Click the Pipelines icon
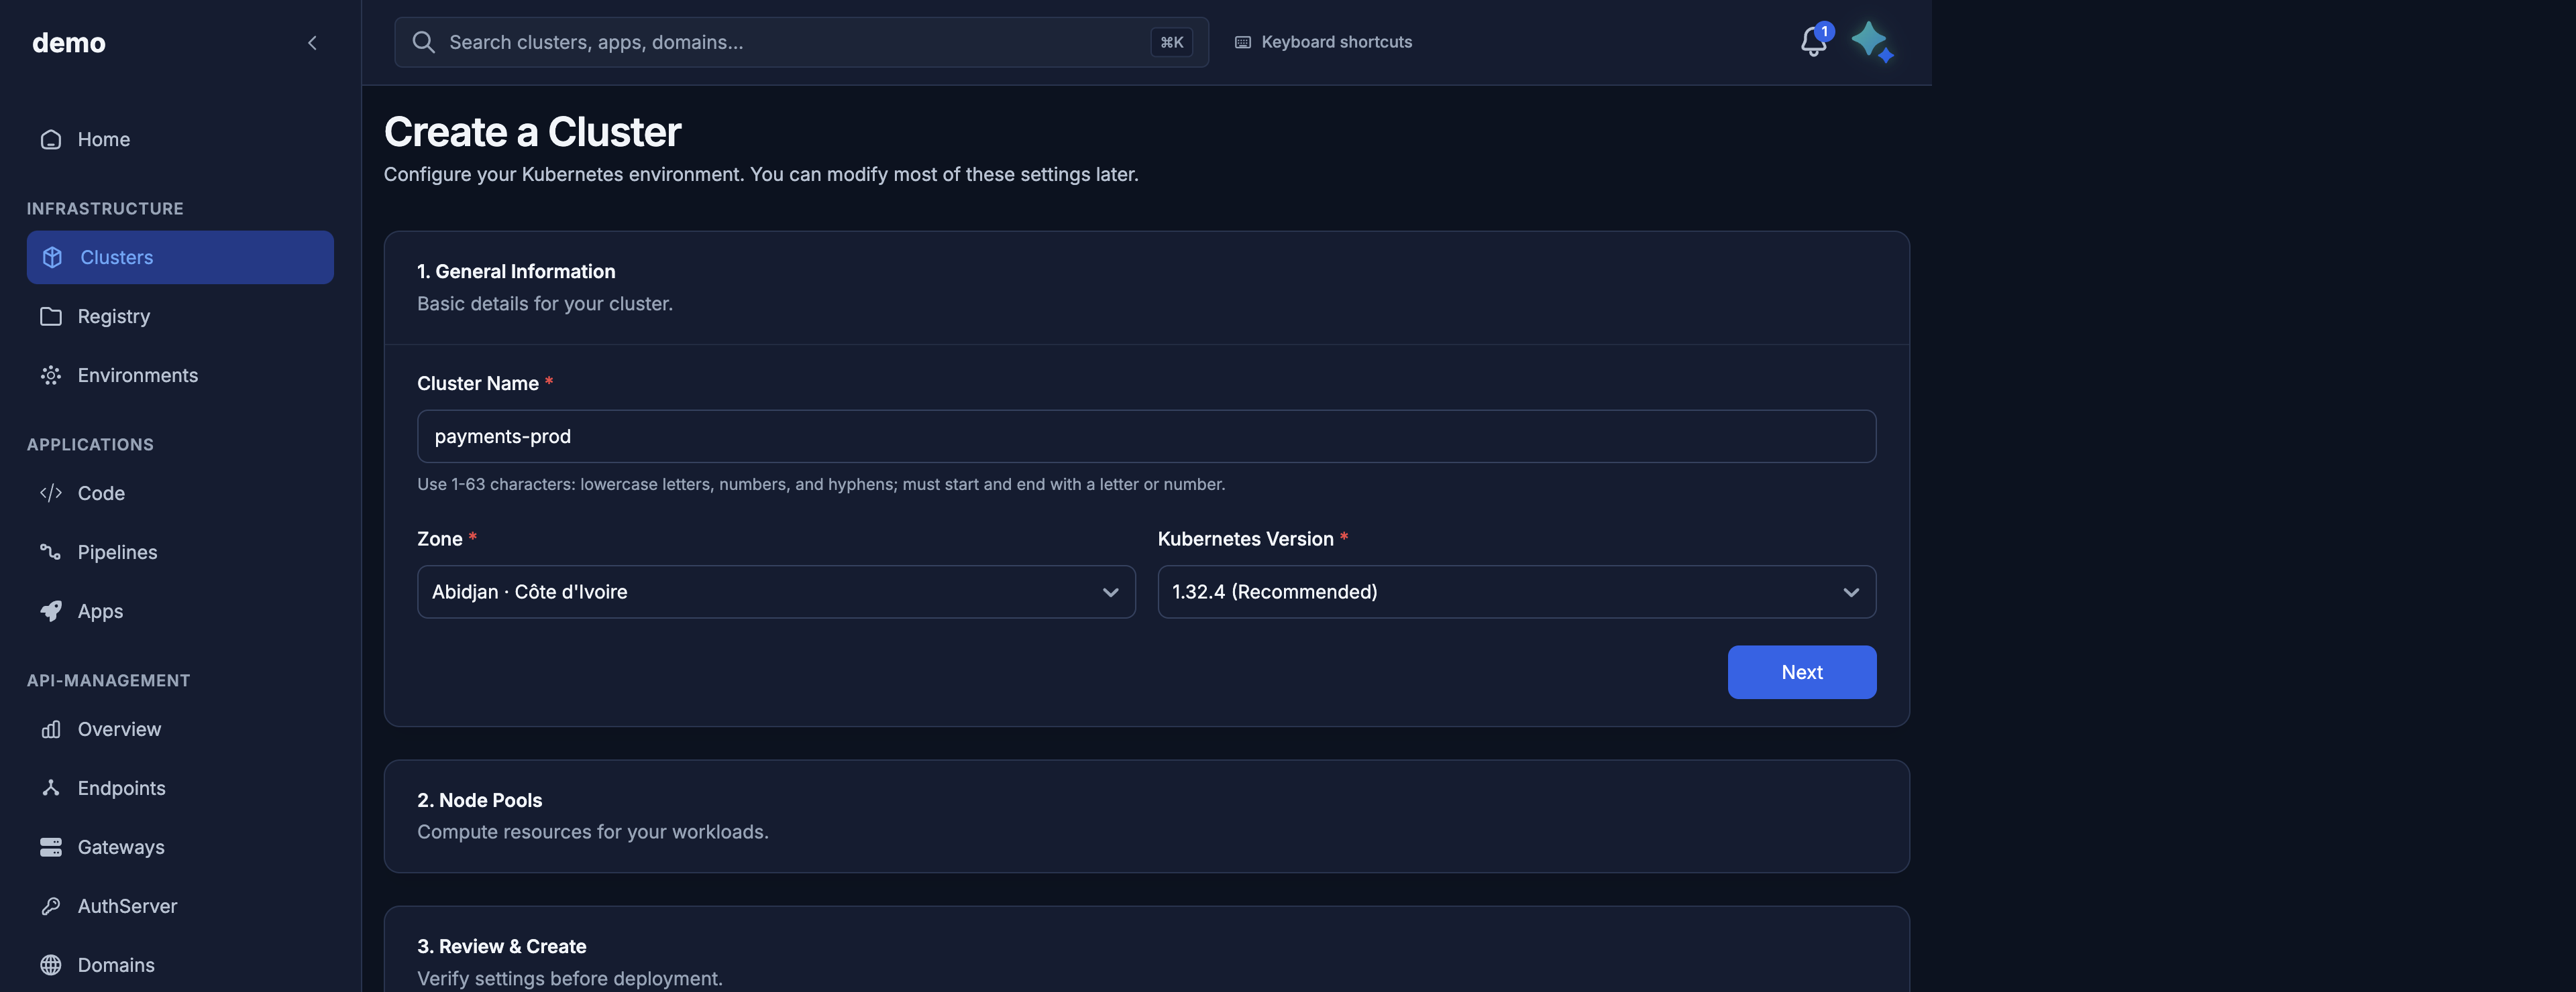This screenshot has height=992, width=2576. click(x=51, y=552)
